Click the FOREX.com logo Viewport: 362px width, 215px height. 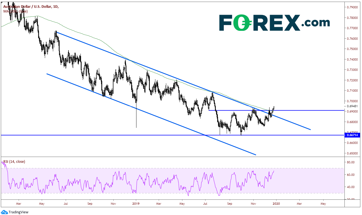[274, 23]
